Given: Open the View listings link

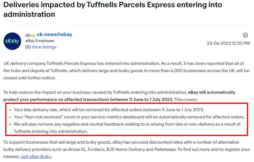Looking at the screenshot, I should (x=44, y=47).
